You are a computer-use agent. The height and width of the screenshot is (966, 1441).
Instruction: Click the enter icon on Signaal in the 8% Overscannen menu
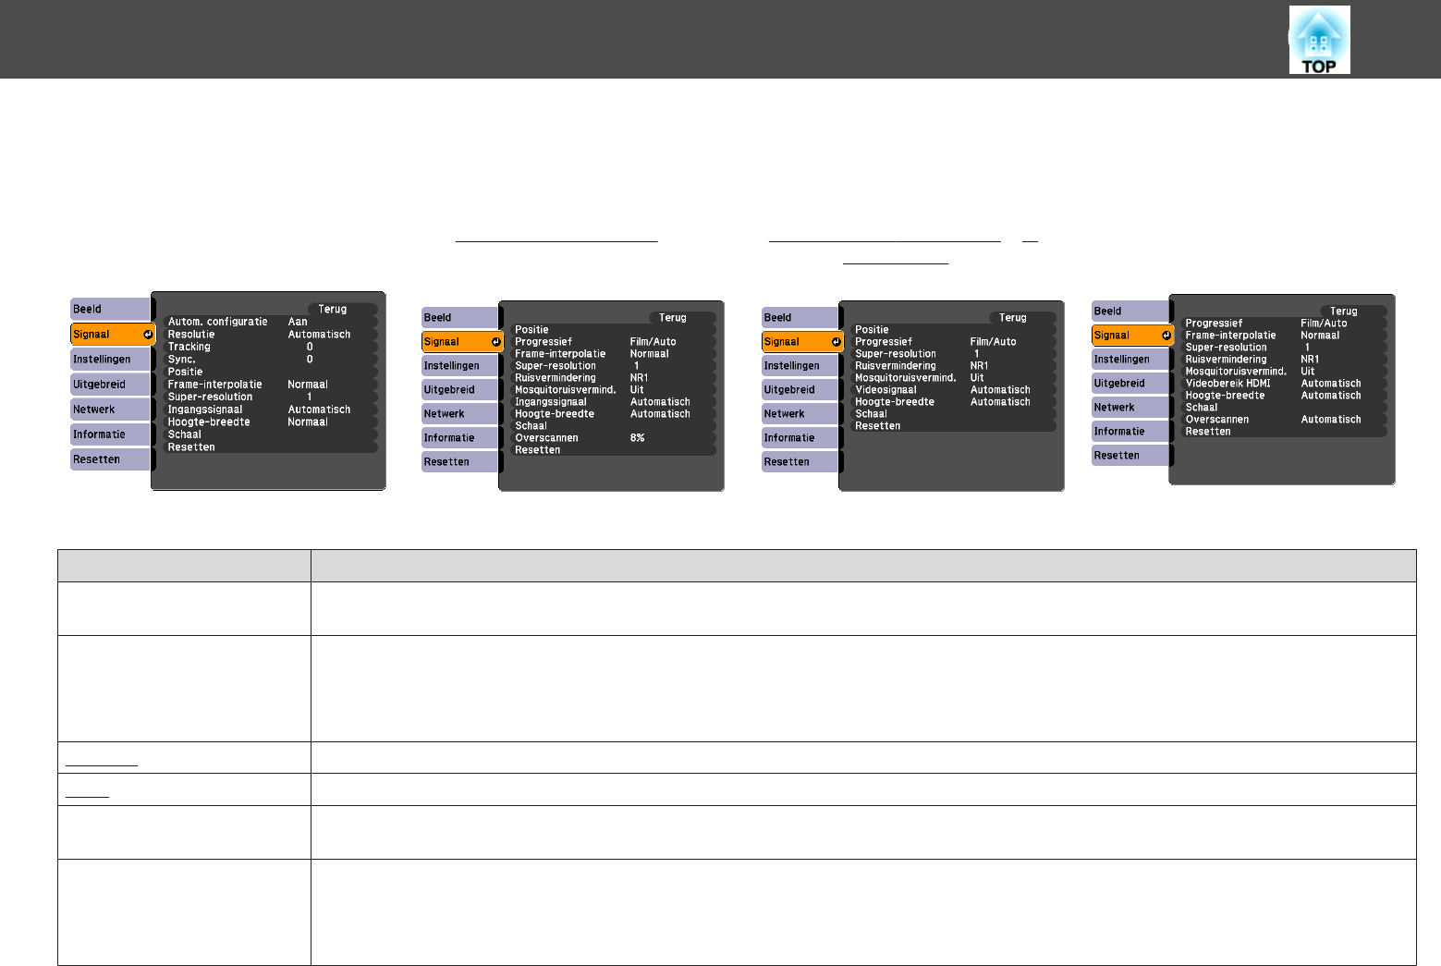pos(496,342)
